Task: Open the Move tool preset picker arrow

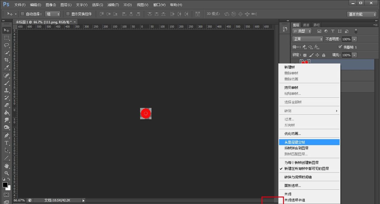Action: click(15, 14)
